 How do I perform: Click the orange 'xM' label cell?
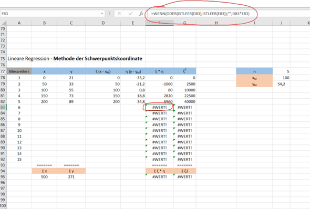(254, 78)
